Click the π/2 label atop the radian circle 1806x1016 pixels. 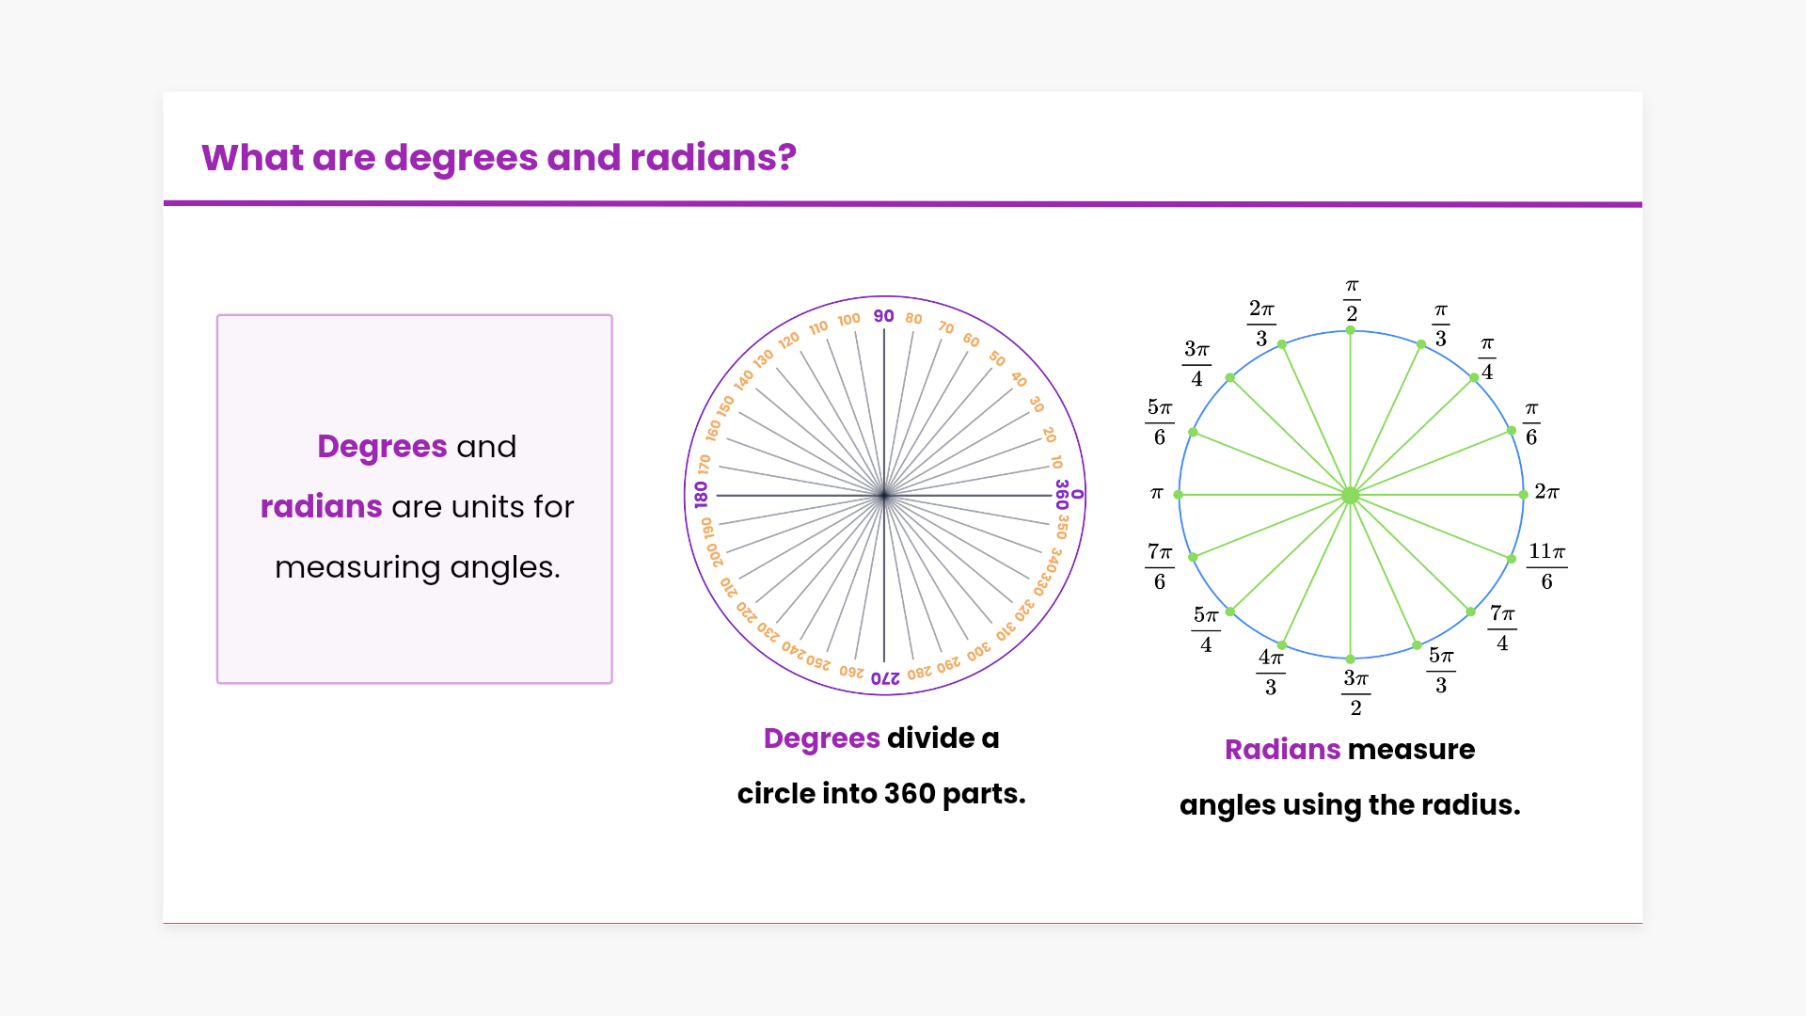(1352, 300)
